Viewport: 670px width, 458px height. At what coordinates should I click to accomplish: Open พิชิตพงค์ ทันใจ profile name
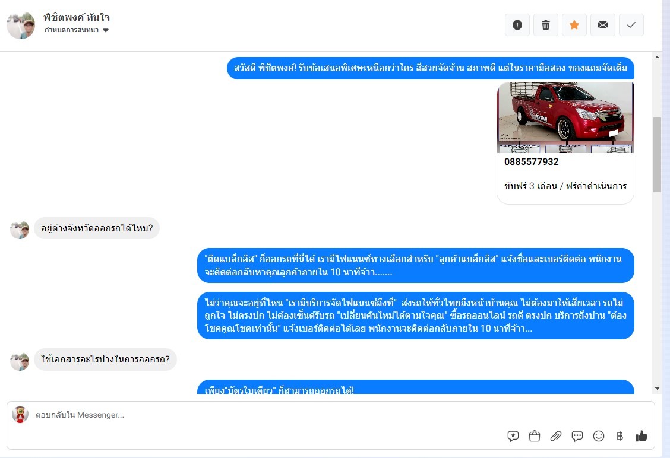[x=77, y=17]
